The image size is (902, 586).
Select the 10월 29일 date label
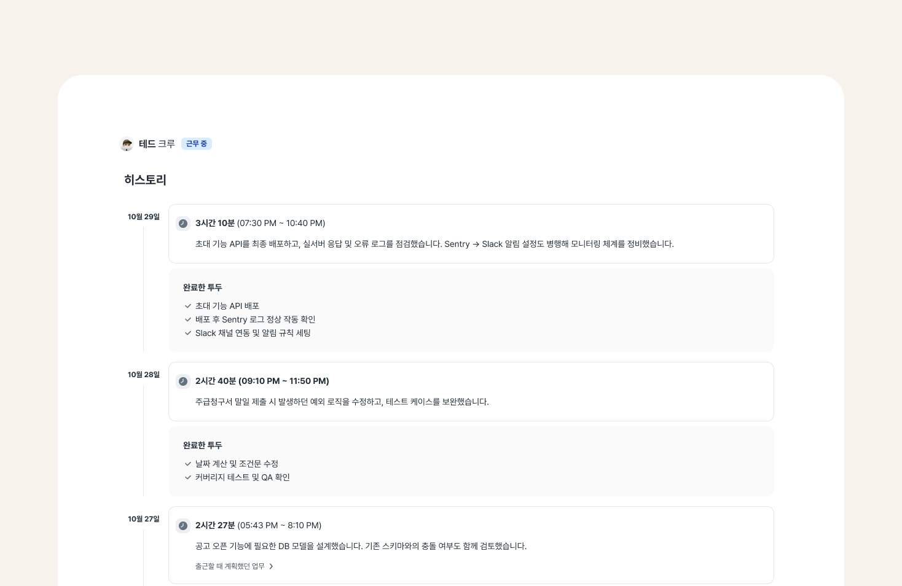144,217
